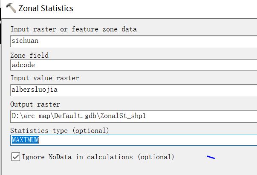
Task: Click the Zonal Statistics hammer tool icon
Action: click(11, 8)
